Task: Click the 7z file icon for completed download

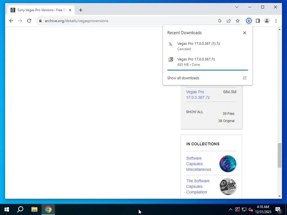Action: pos(171,59)
